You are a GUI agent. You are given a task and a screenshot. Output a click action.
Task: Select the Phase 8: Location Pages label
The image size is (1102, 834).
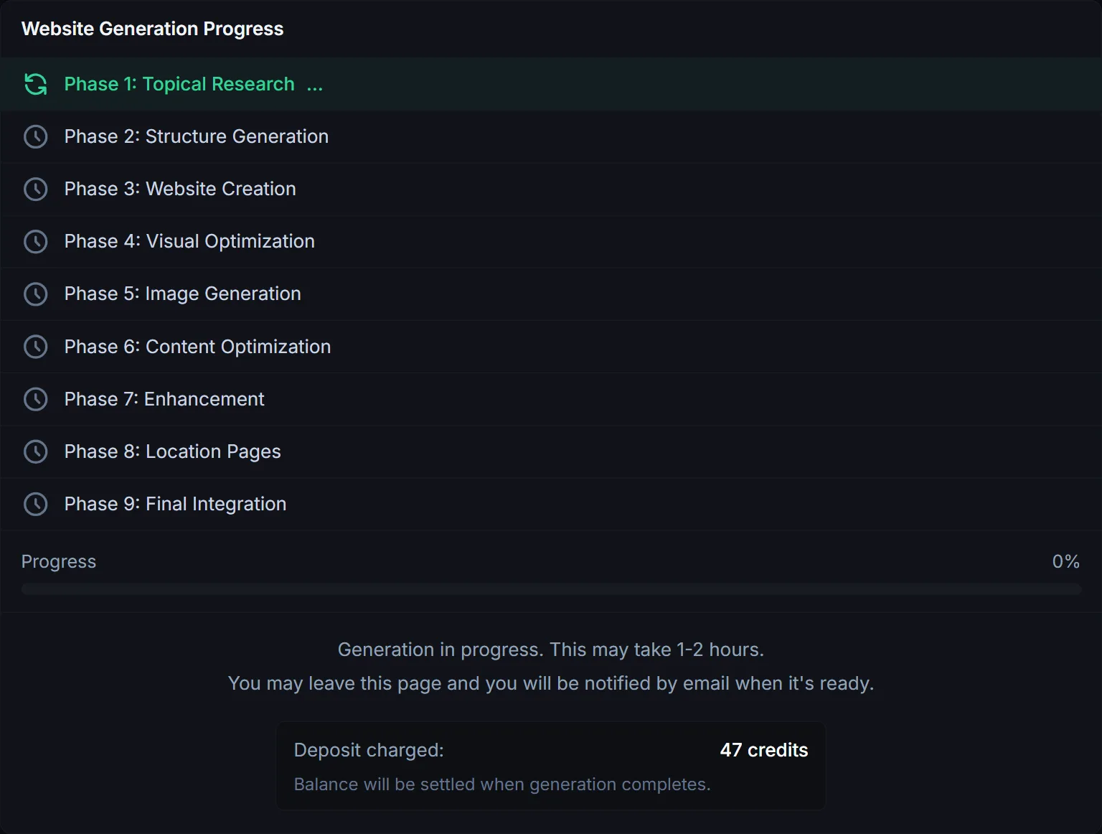point(173,451)
